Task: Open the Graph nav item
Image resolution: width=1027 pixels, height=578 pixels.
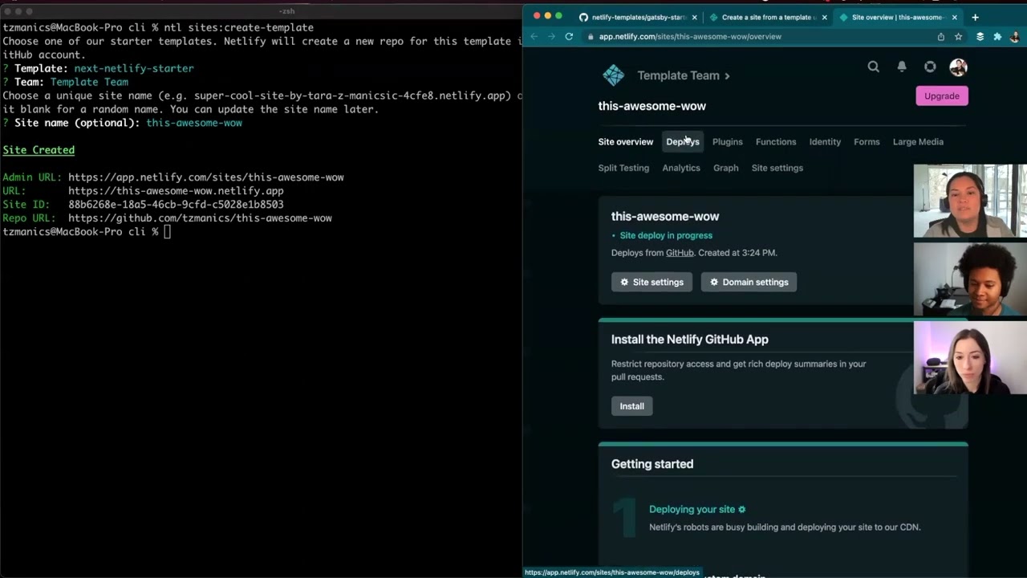Action: tap(726, 168)
